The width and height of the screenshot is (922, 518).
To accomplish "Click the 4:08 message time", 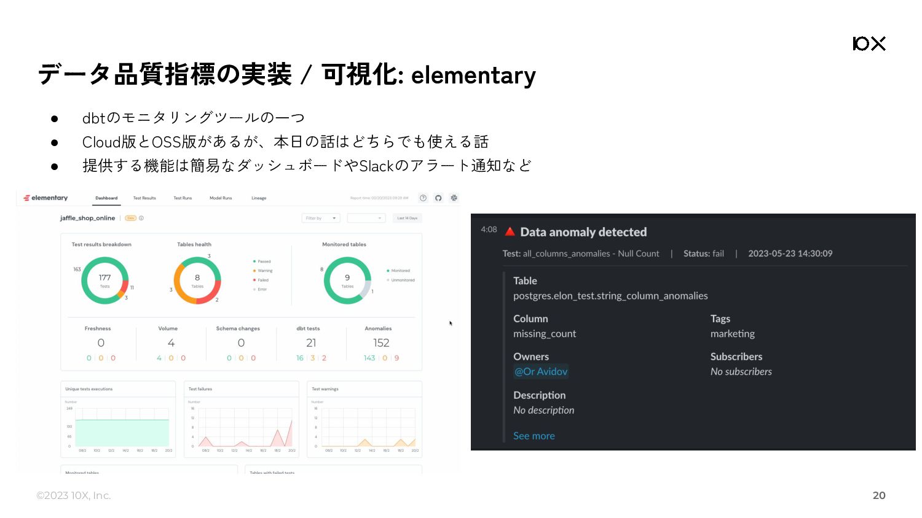I will (489, 230).
